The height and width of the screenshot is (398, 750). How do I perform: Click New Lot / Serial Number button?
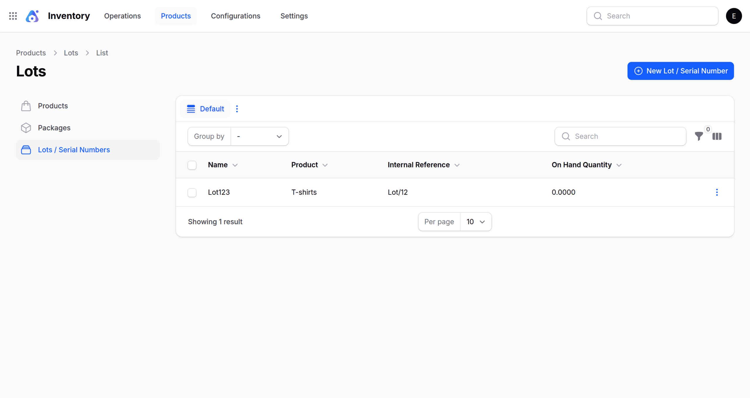click(x=680, y=71)
